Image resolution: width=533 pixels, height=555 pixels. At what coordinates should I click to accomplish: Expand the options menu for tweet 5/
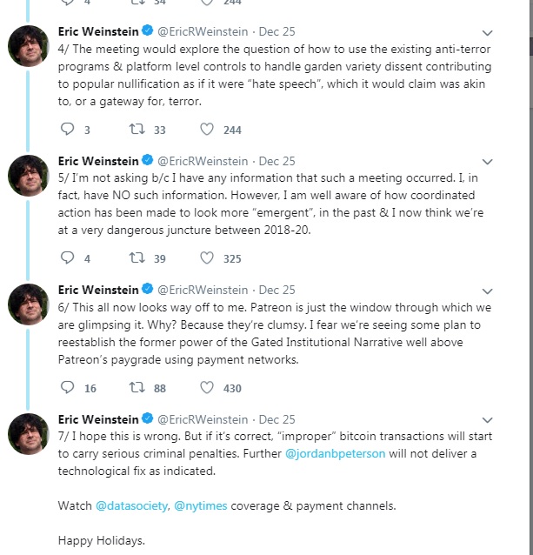487,162
